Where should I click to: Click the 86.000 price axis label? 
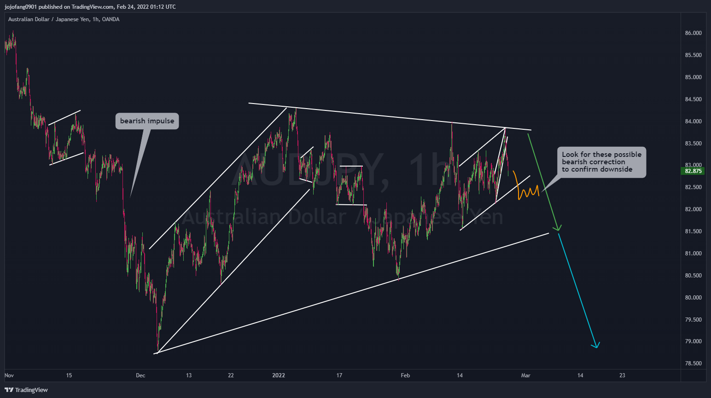click(x=693, y=33)
